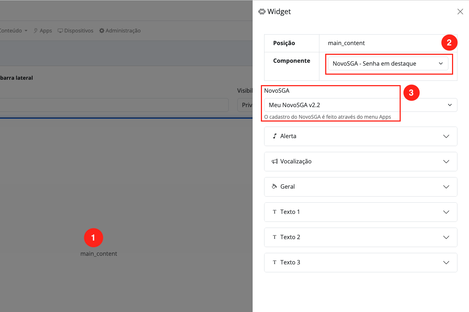Click the megaphone icon beside Vocalização
469x312 pixels.
click(275, 161)
